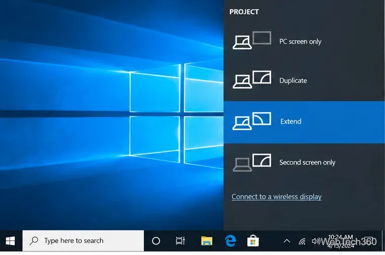Focus the Type here to search box
Viewport: 385px width, 255px height.
point(83,241)
